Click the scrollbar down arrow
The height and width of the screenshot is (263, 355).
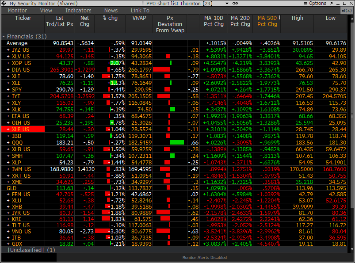tap(352, 249)
